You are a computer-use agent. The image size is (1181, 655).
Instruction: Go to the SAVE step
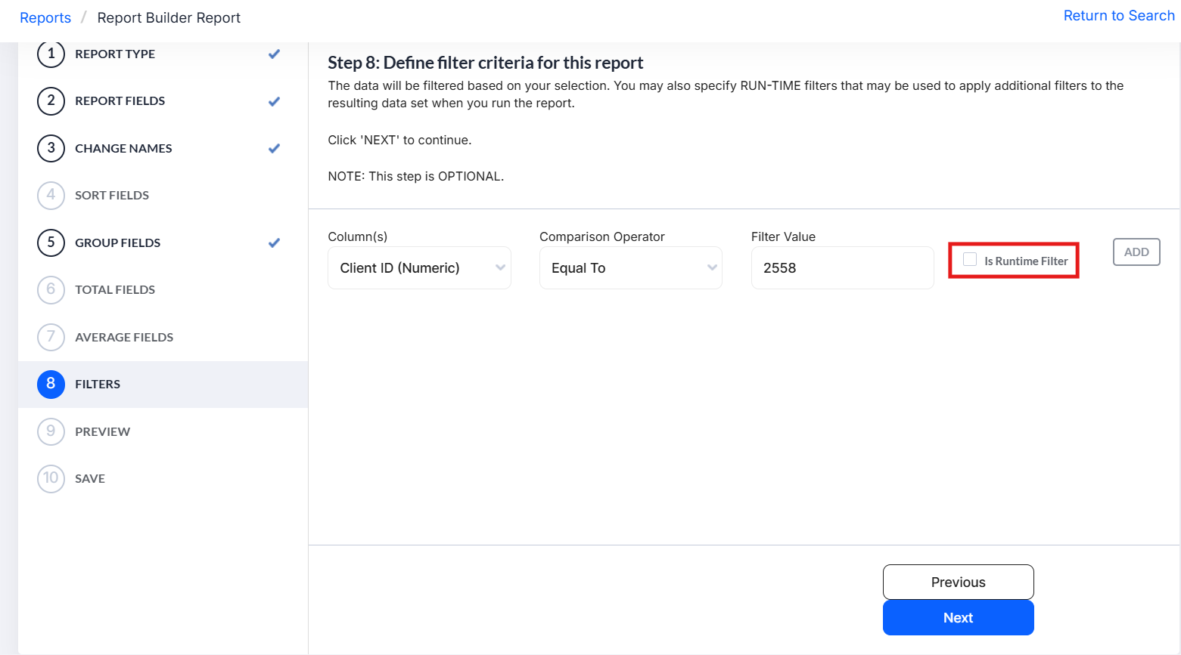pos(90,478)
